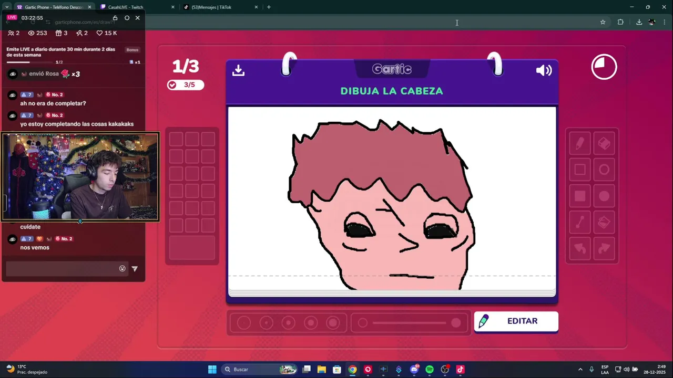
Task: Click the chat filter funnel icon
Action: point(135,269)
